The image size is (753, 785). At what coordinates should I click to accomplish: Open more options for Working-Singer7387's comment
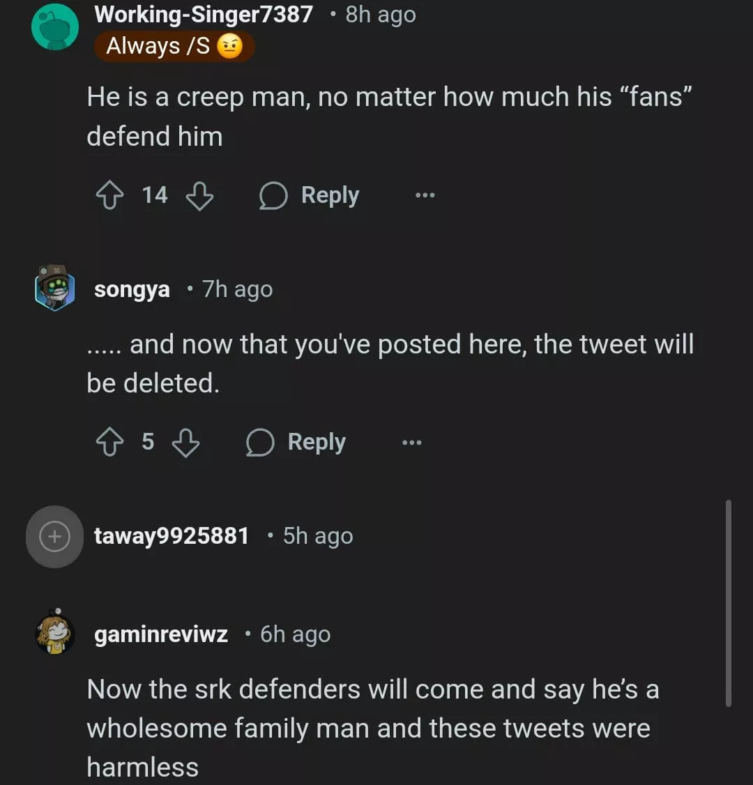pyautogui.click(x=425, y=196)
